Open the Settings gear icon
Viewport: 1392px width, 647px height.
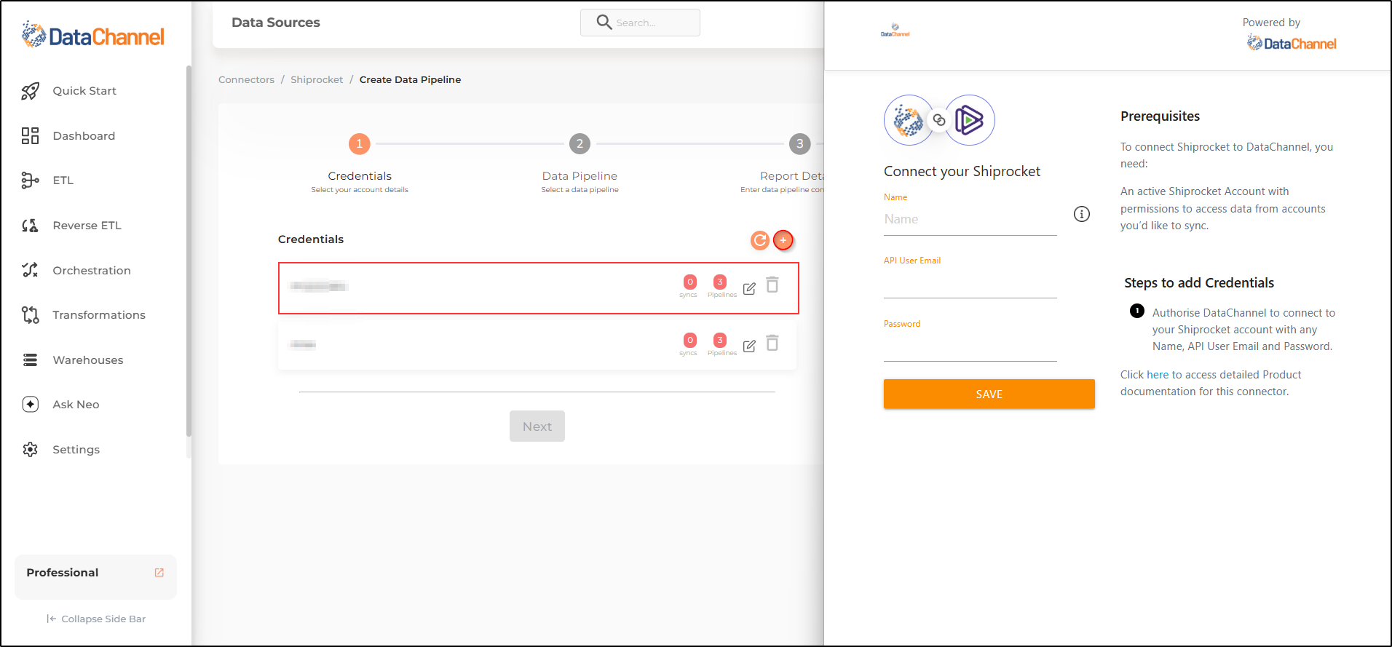(30, 449)
